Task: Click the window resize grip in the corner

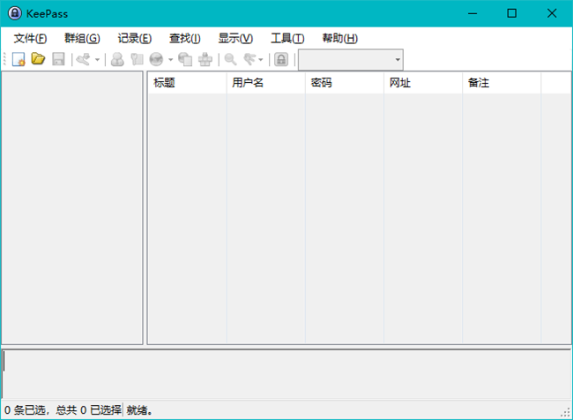Action: coord(566,413)
